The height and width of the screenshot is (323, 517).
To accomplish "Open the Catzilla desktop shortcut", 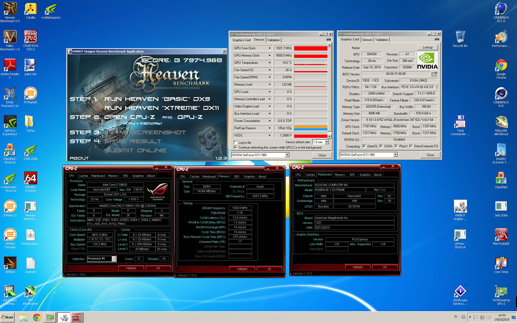I will pyautogui.click(x=30, y=11).
